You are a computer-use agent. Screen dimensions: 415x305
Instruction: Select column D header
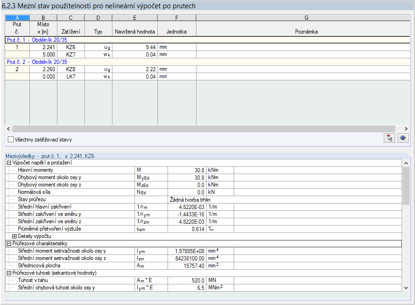pyautogui.click(x=98, y=18)
